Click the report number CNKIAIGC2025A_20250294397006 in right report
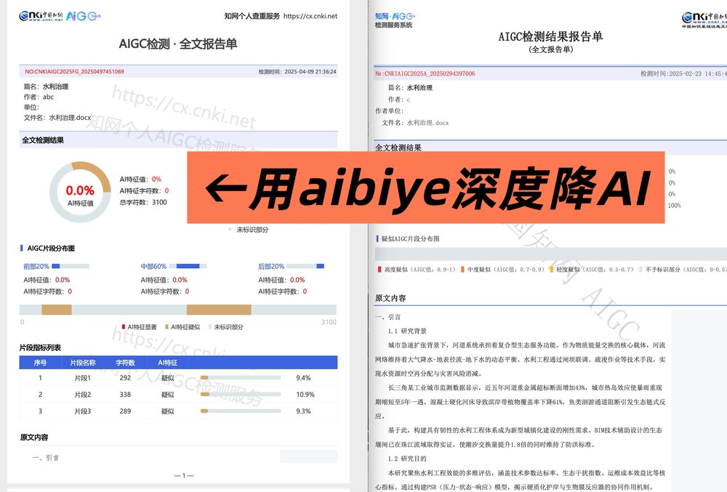Viewport: 727px width, 492px height. [x=425, y=73]
